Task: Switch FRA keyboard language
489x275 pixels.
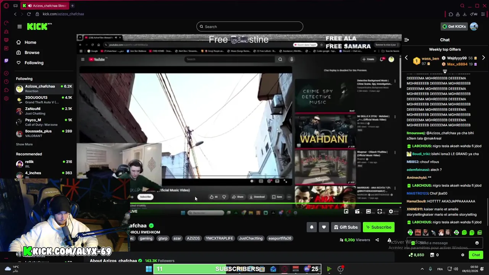Action: pyautogui.click(x=440, y=269)
